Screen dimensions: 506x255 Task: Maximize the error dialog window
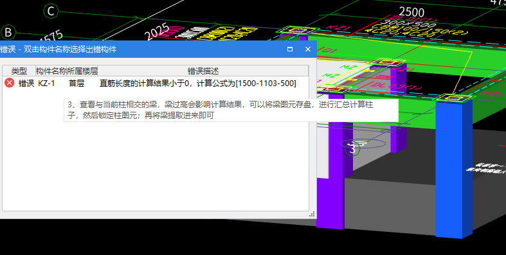pyautogui.click(x=290, y=49)
